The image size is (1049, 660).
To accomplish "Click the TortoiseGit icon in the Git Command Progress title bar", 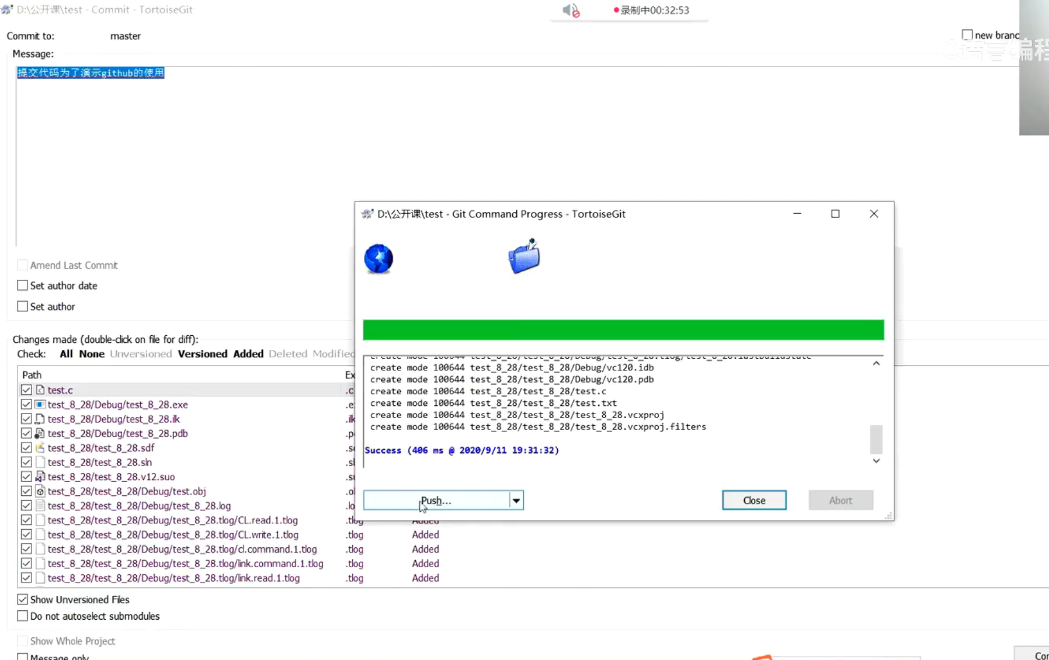I will (x=367, y=214).
